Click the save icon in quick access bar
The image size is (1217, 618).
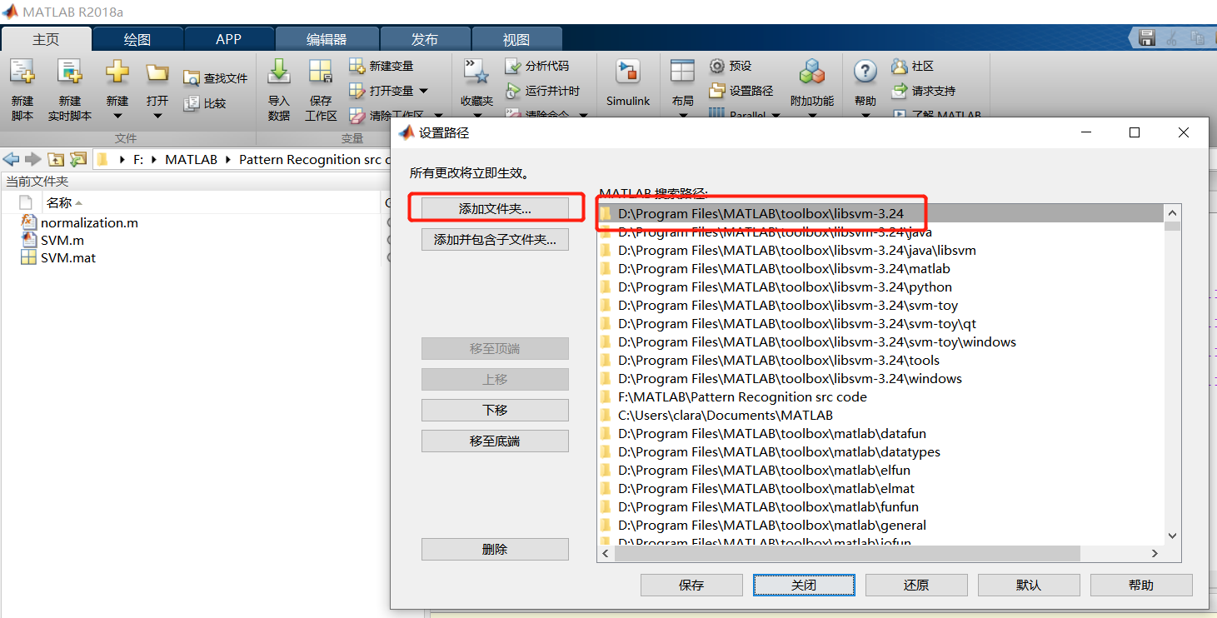tap(1147, 37)
